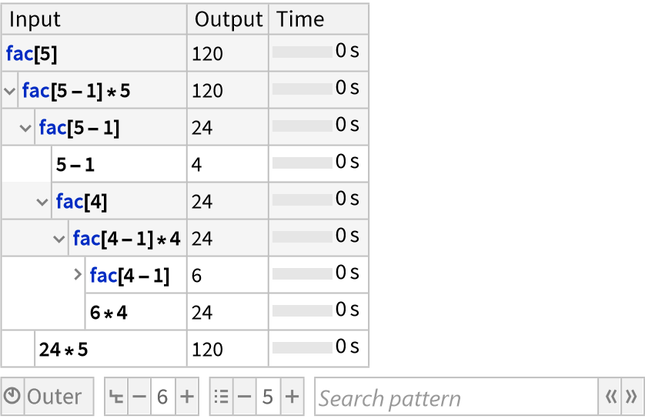645x419 pixels.
Task: Increase the row count value from 5
Action: click(292, 397)
